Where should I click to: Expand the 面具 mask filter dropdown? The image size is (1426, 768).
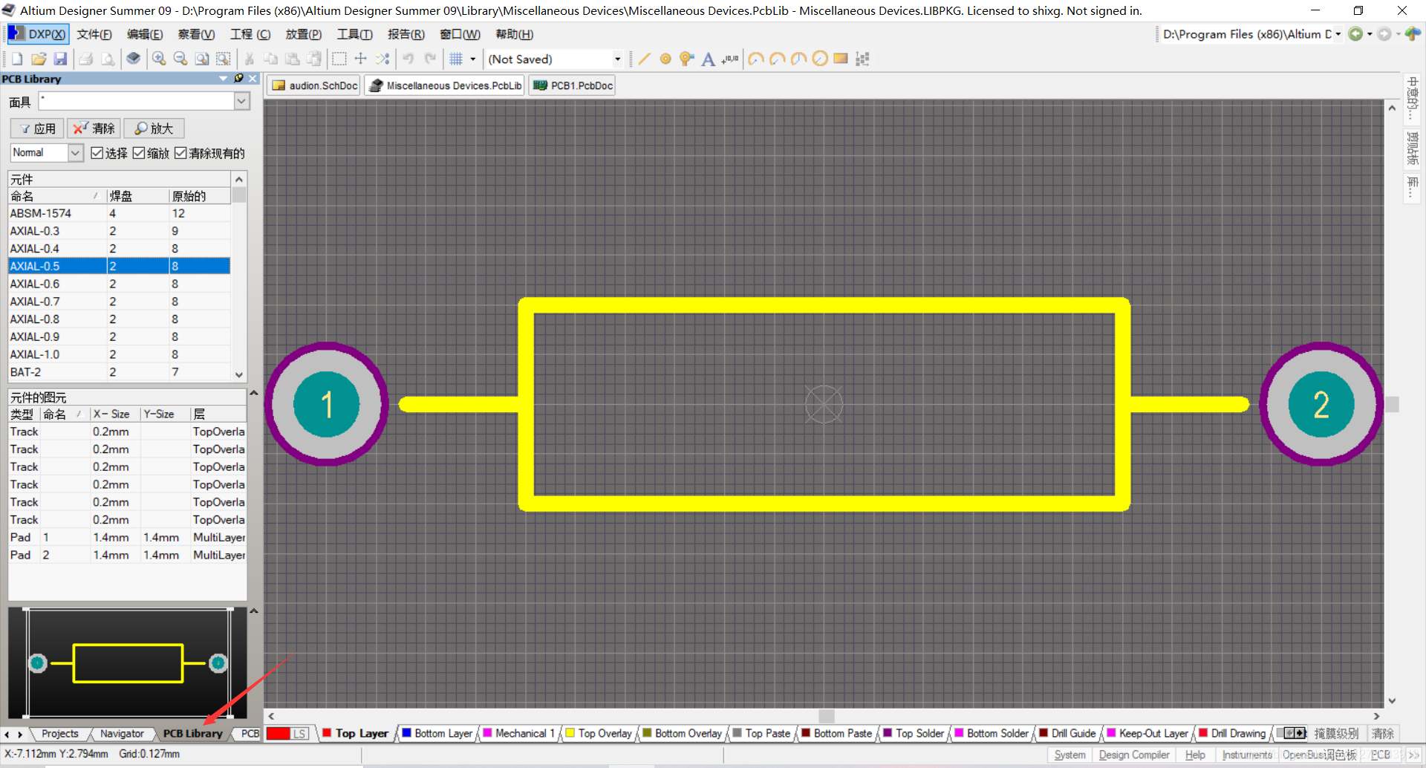pos(241,101)
